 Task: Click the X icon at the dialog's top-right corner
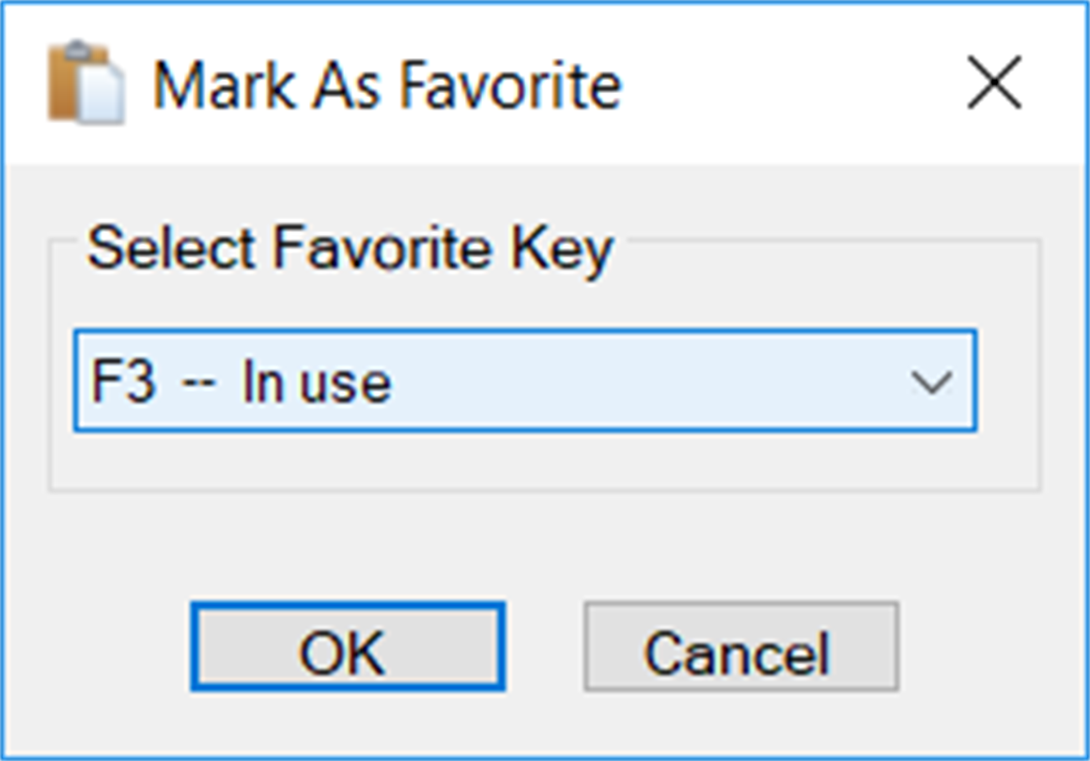993,84
